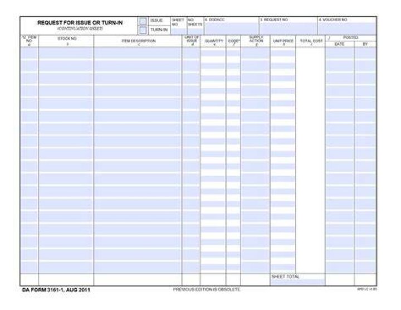Select the ITEM DESCRIPTION column header
401x310 pixels.
click(139, 42)
